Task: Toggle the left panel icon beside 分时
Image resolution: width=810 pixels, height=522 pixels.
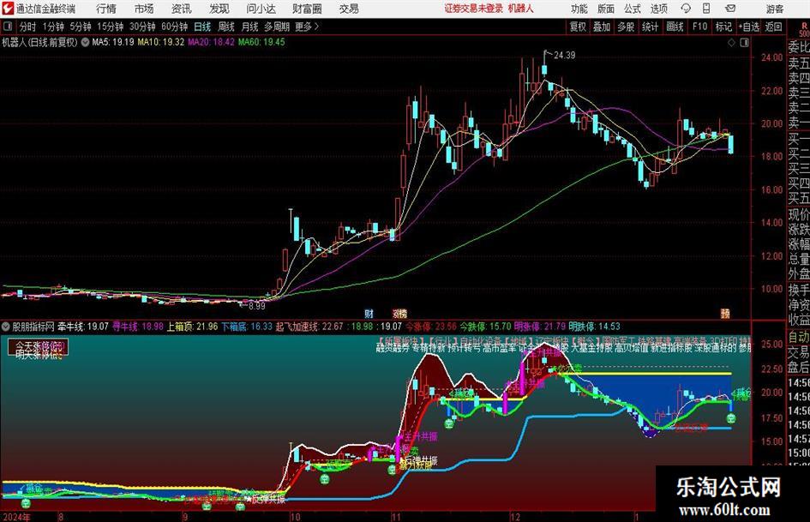Action: pyautogui.click(x=7, y=27)
